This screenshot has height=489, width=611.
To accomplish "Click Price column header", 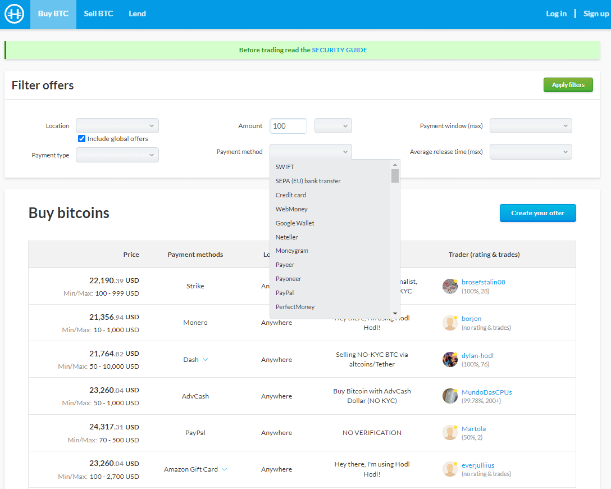I will [131, 254].
